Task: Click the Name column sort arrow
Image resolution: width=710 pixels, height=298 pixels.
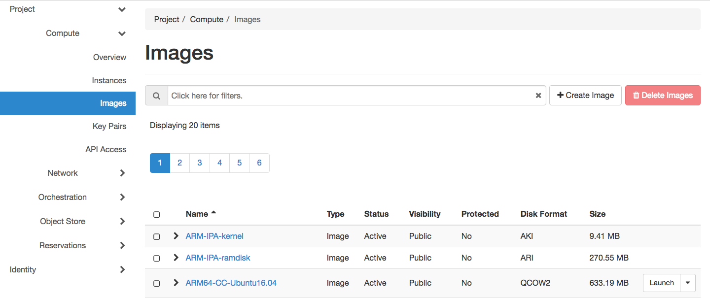Action: (213, 213)
